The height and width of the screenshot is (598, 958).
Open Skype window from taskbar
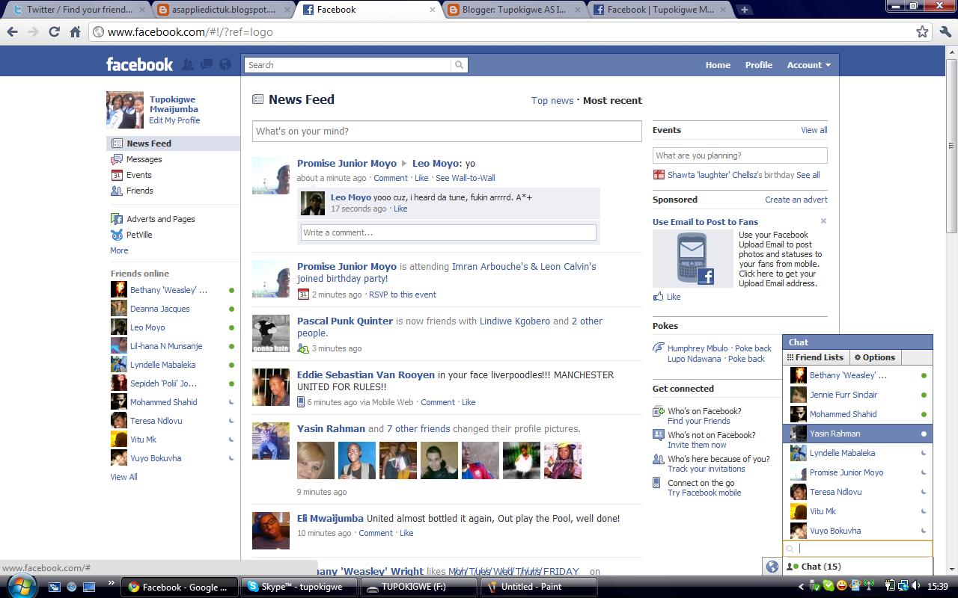(299, 587)
